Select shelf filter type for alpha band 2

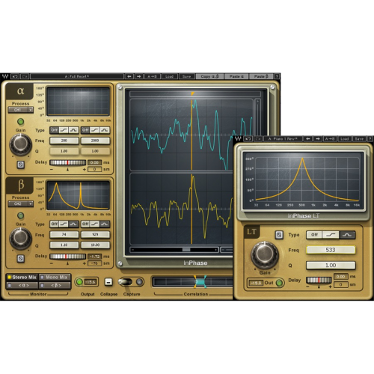click(95, 130)
